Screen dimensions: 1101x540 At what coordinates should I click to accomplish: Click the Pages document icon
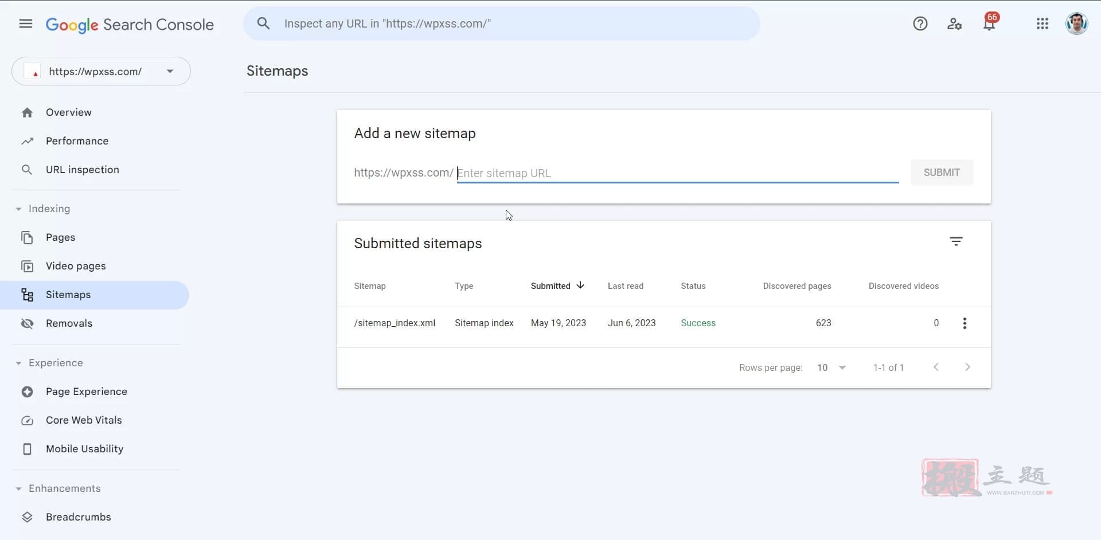tap(27, 237)
